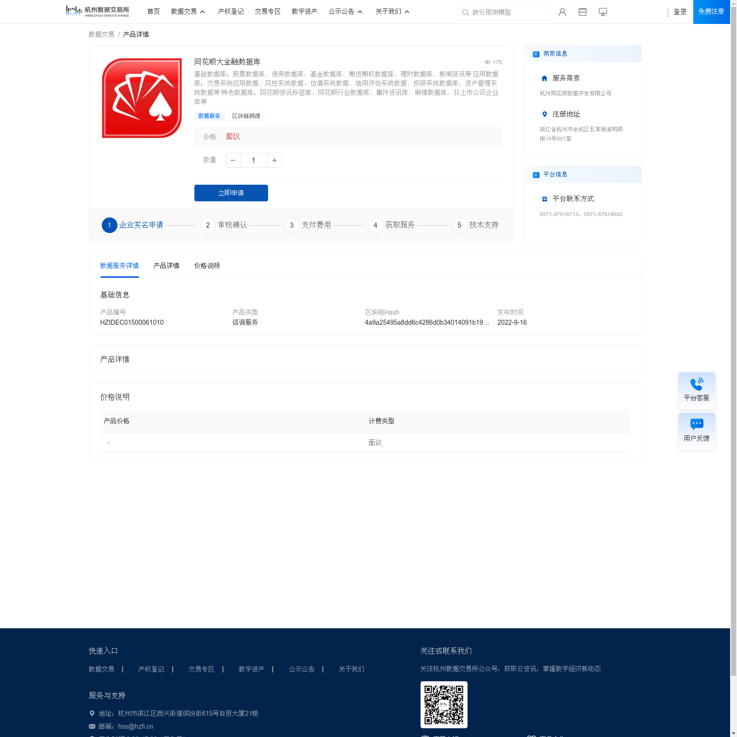The image size is (737, 737).
Task: Click product number HZIDEC01500061010
Action: [x=132, y=322]
